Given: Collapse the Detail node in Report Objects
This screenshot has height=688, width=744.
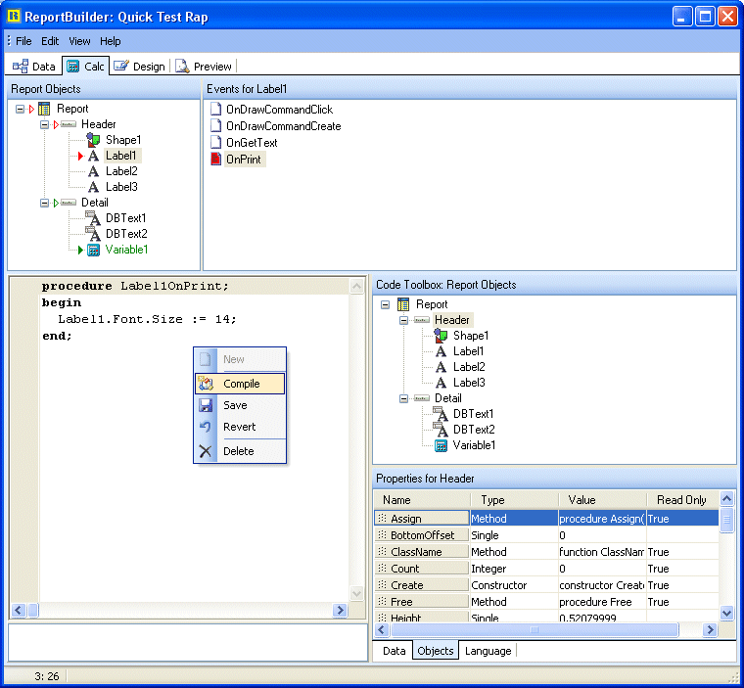Looking at the screenshot, I should (x=45, y=204).
